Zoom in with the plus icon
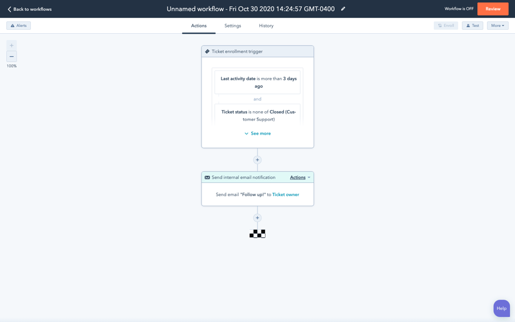The height and width of the screenshot is (322, 515). click(11, 45)
